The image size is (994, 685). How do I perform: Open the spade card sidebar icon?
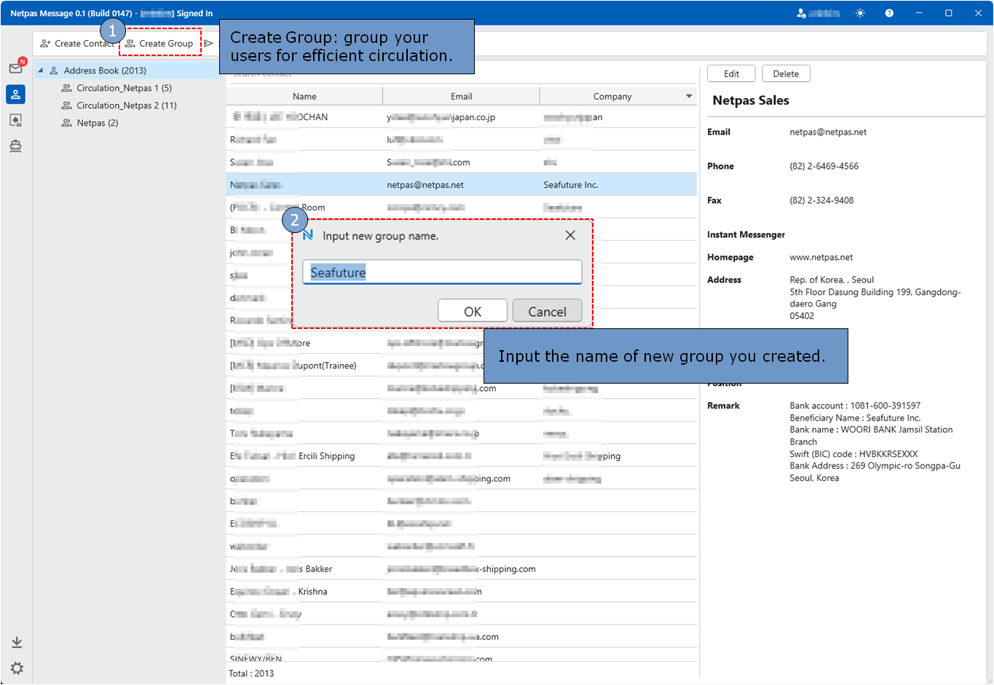click(x=15, y=120)
